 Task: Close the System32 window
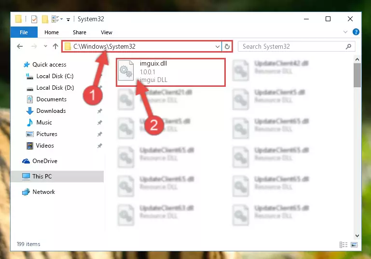point(350,19)
